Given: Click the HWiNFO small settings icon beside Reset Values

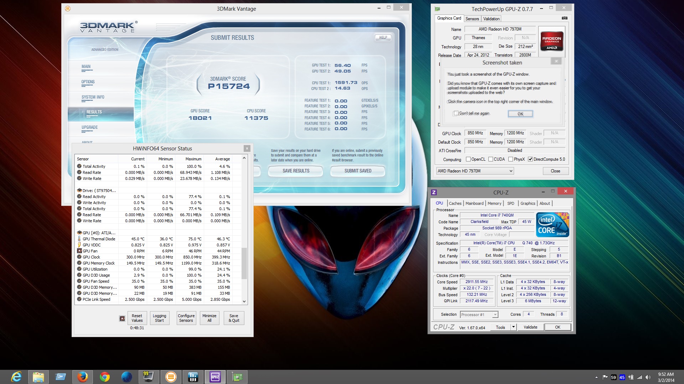Looking at the screenshot, I should click(122, 319).
